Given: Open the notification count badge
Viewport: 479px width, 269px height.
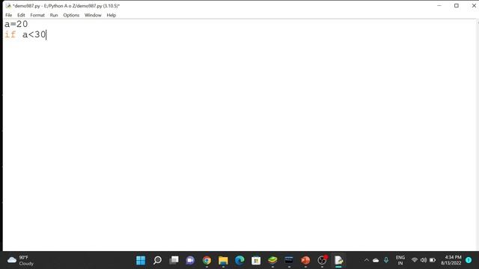Looking at the screenshot, I should click(x=469, y=260).
